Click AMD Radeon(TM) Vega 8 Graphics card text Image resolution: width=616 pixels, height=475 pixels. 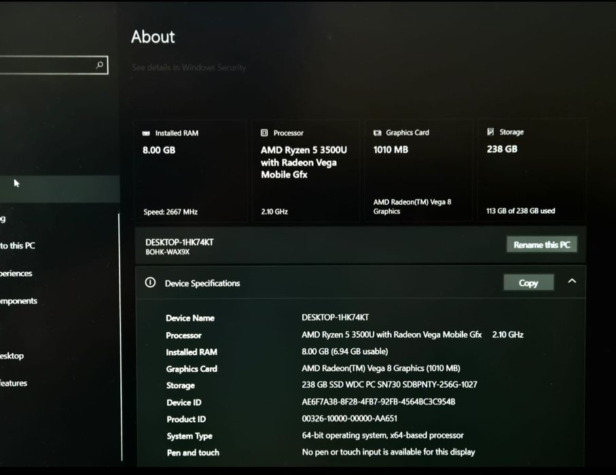(x=412, y=206)
